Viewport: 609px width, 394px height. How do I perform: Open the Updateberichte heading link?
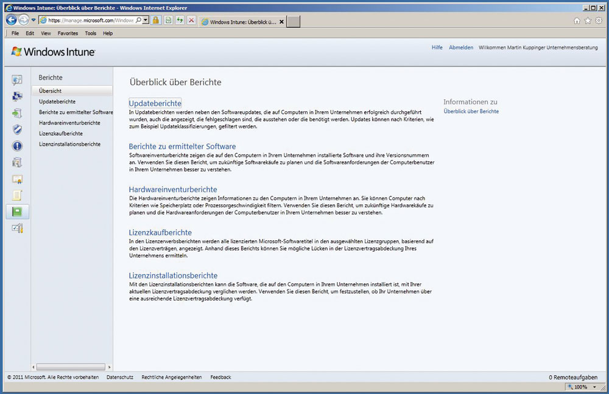pyautogui.click(x=155, y=103)
